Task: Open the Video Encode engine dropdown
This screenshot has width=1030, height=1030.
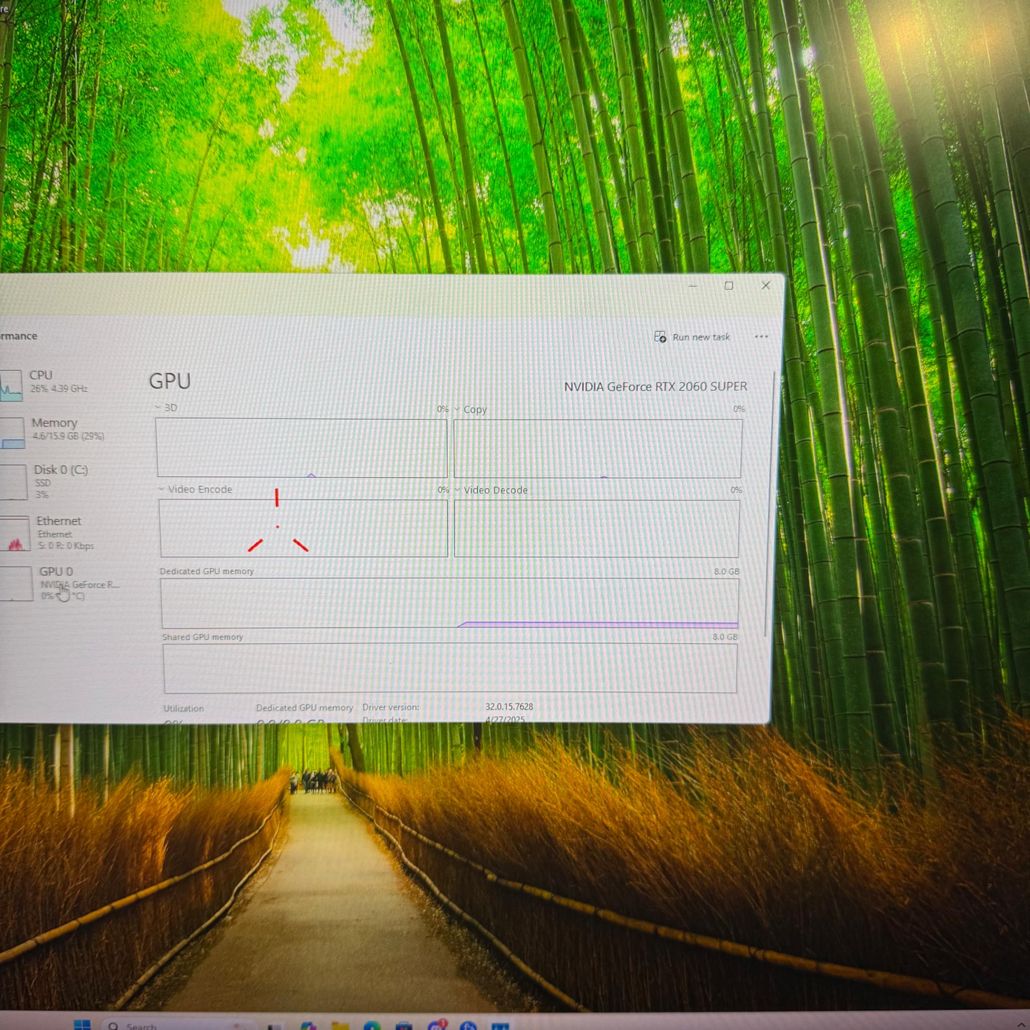Action: 161,489
